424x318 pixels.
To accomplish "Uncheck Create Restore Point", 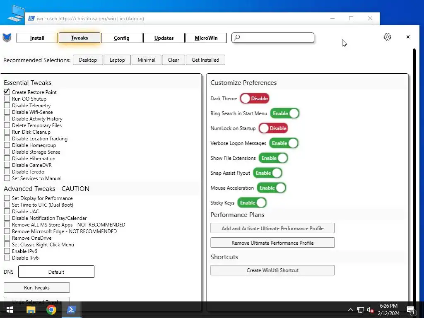I will coord(7,92).
